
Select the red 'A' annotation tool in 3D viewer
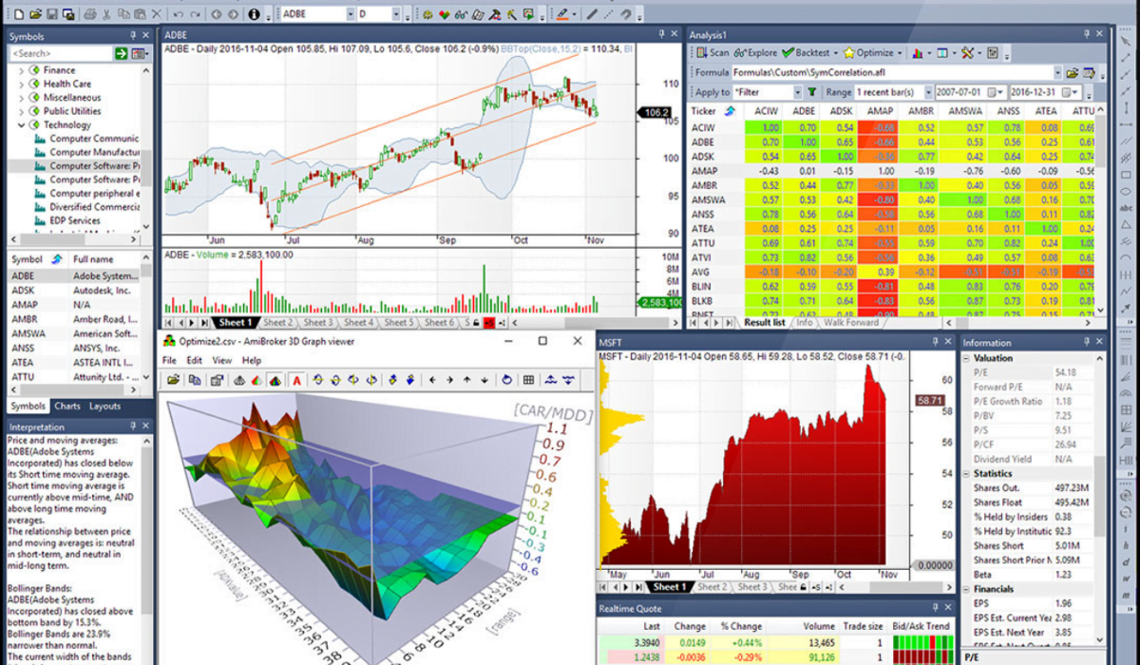click(294, 380)
